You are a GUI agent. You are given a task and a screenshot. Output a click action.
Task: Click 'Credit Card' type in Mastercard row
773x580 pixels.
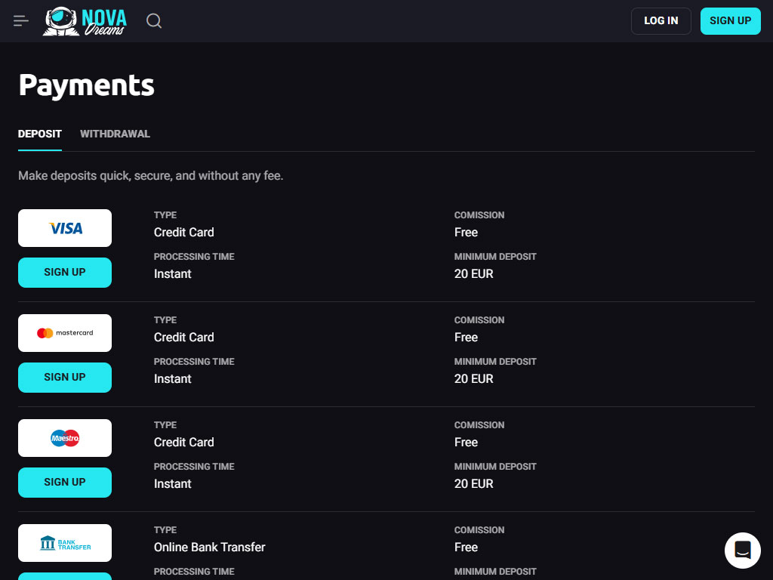click(184, 338)
